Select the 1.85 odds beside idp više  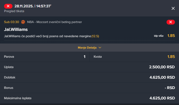click(x=171, y=36)
